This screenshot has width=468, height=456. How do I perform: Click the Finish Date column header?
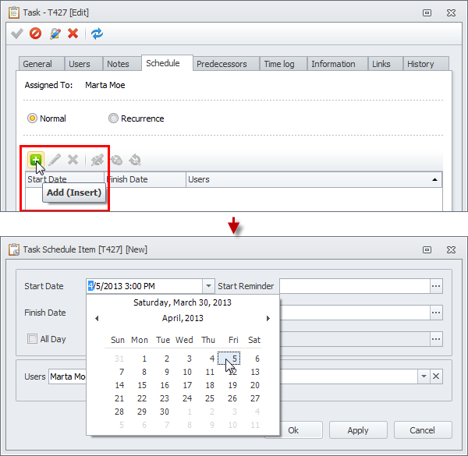tap(145, 179)
